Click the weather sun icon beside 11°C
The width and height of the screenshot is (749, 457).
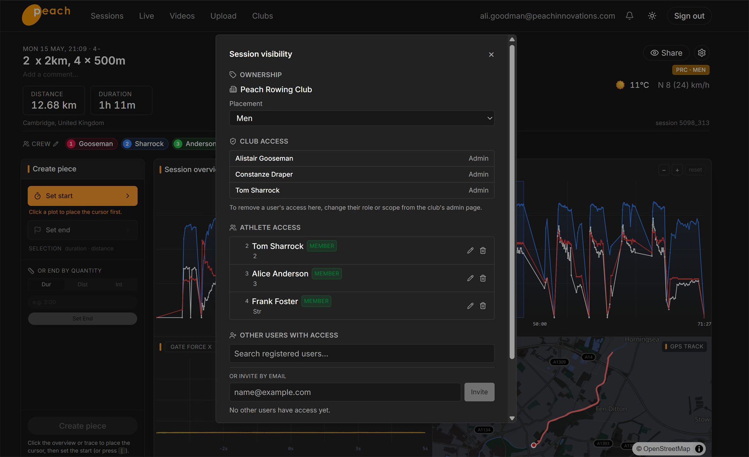(x=620, y=85)
